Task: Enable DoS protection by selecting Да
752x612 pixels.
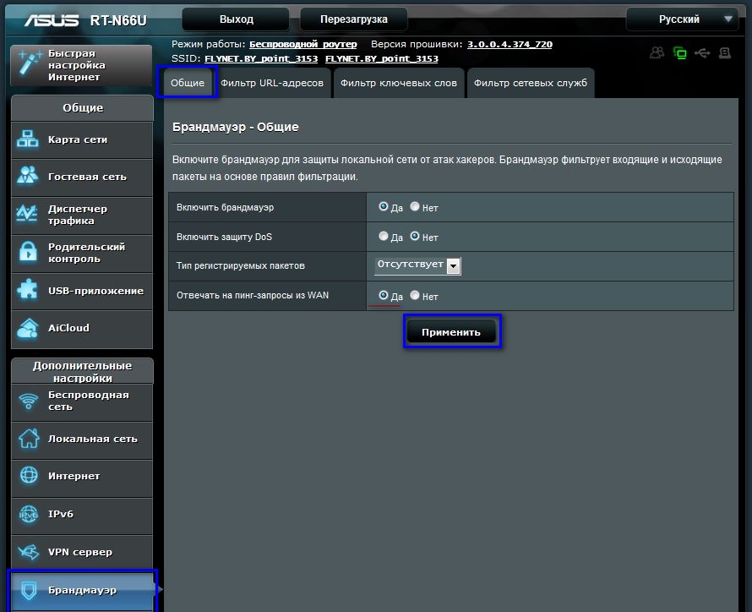Action: [x=384, y=236]
